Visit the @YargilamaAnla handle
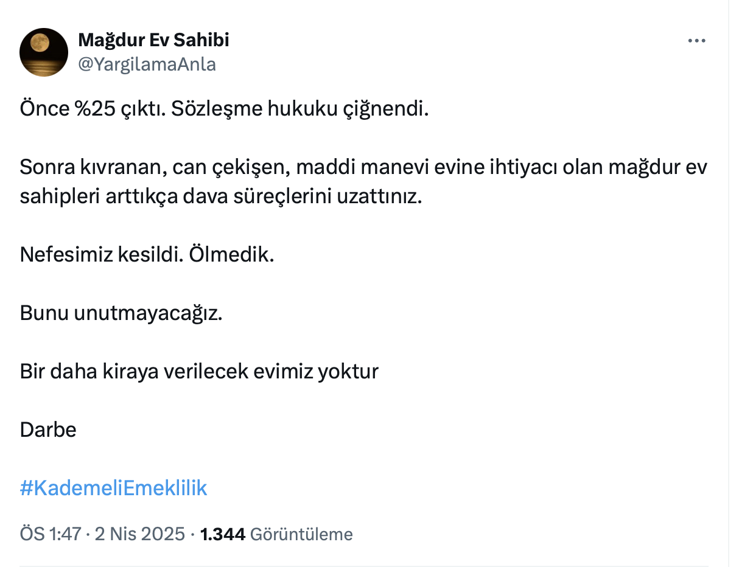739x567 pixels. pyautogui.click(x=147, y=64)
